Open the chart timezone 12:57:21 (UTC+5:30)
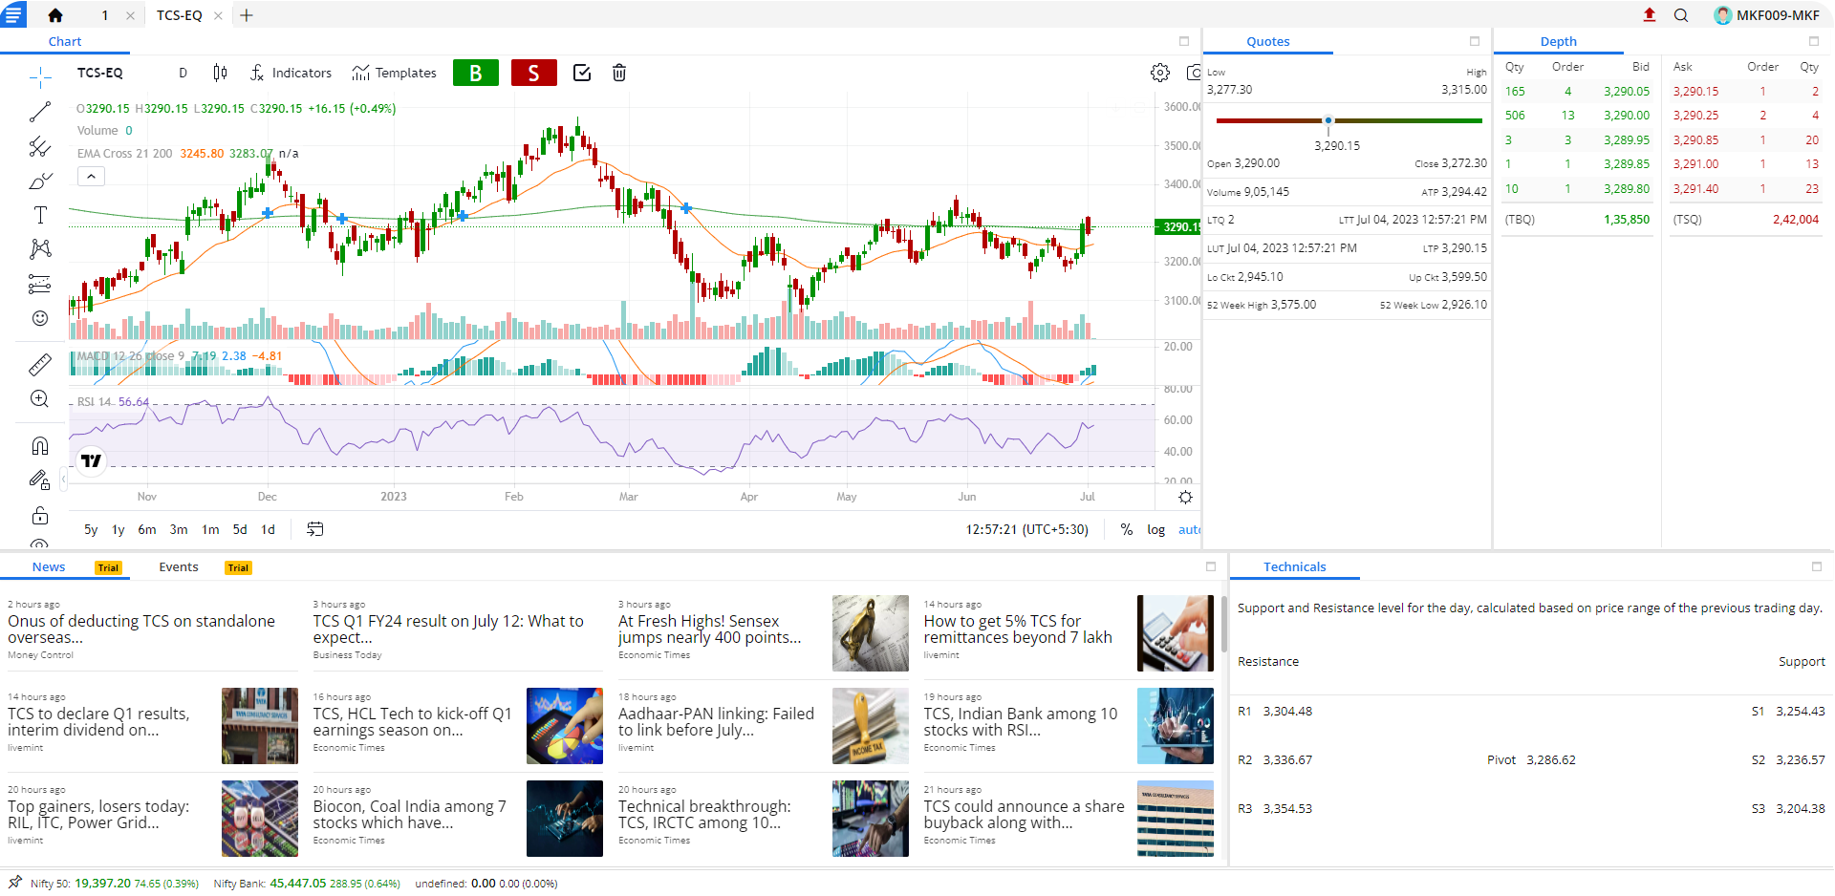Image resolution: width=1835 pixels, height=896 pixels. tap(1026, 529)
